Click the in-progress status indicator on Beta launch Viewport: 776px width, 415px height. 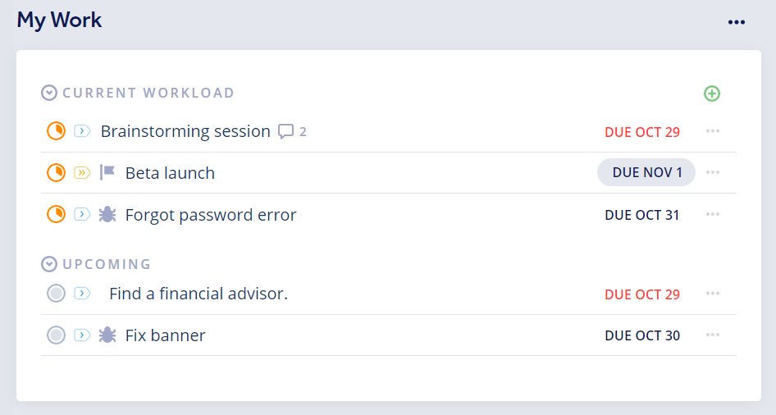(x=56, y=172)
